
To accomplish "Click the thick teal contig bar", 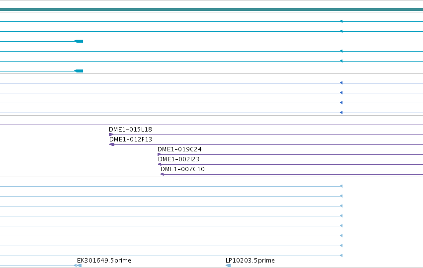I will 212,10.
